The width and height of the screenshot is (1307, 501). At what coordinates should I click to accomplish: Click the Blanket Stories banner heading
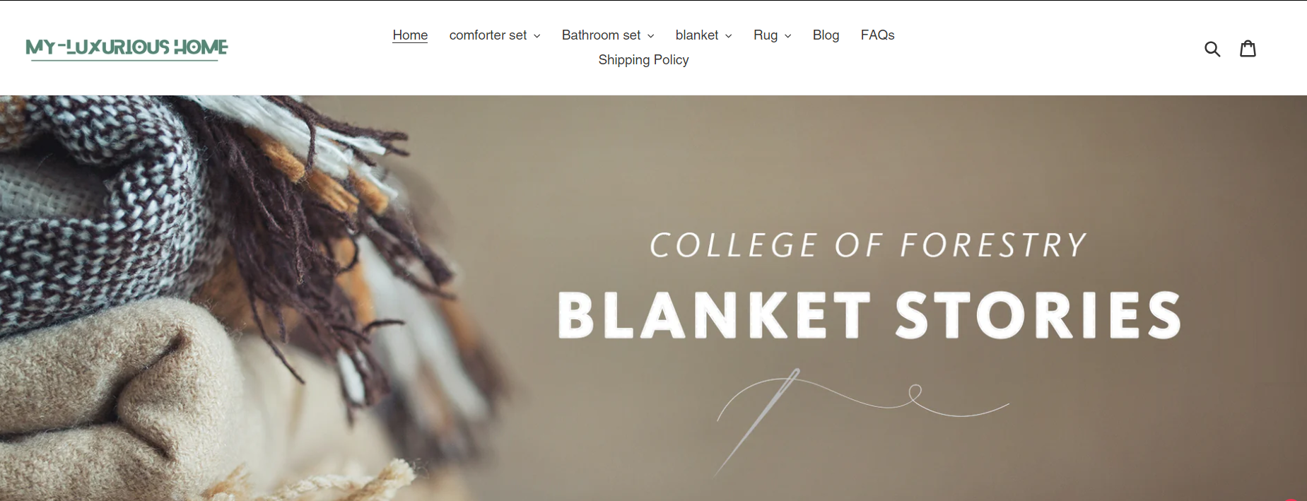[869, 315]
